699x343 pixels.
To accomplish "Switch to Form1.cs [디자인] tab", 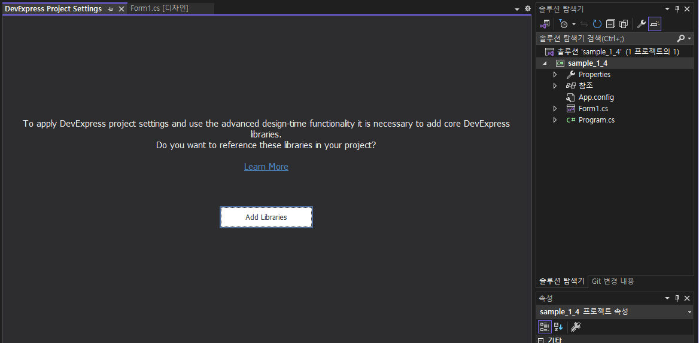I will (x=160, y=8).
